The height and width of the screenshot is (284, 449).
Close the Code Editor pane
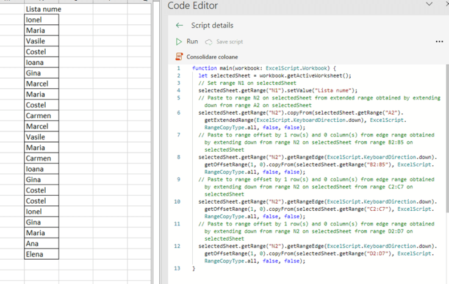(447, 4)
